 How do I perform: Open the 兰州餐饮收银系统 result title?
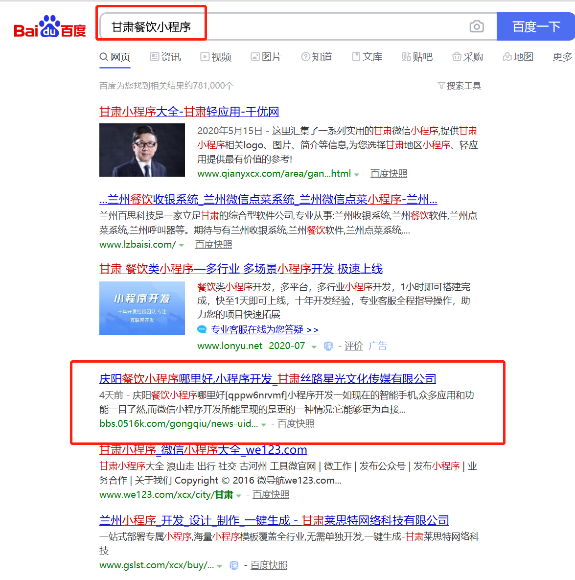click(x=269, y=200)
